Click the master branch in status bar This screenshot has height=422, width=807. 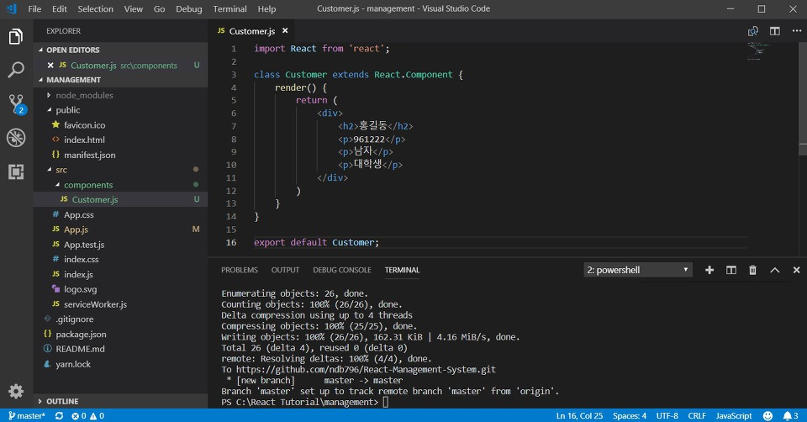tap(27, 415)
